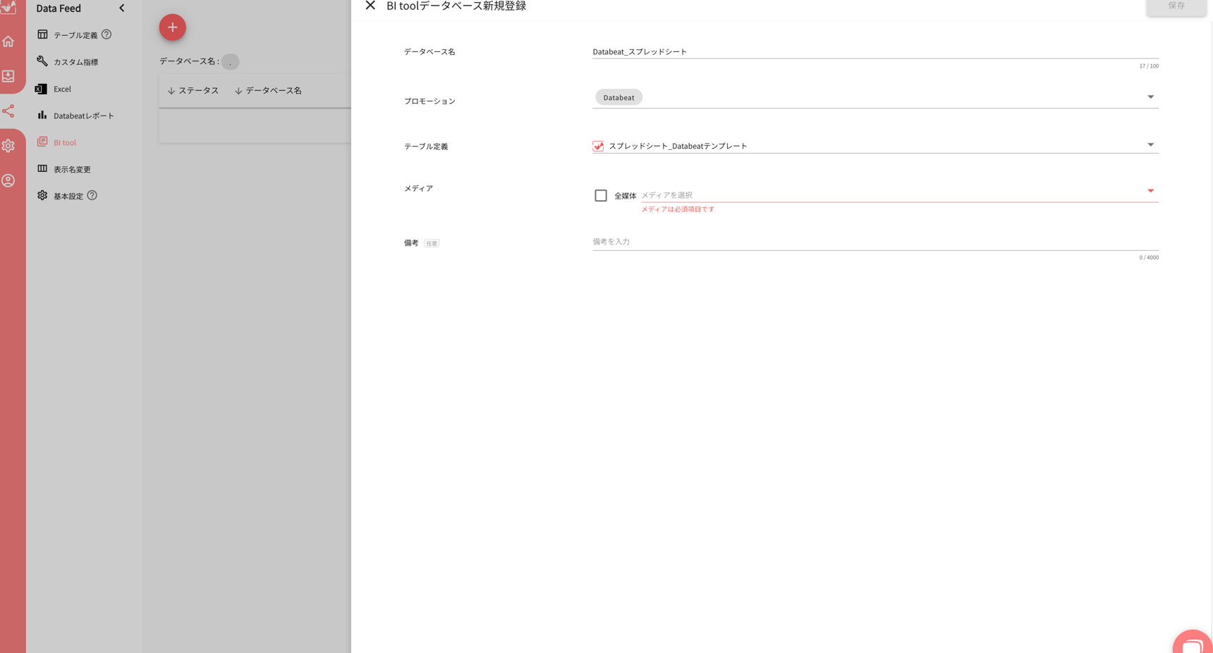Click the red plus button to add new
Image resolution: width=1213 pixels, height=653 pixels.
coord(172,27)
